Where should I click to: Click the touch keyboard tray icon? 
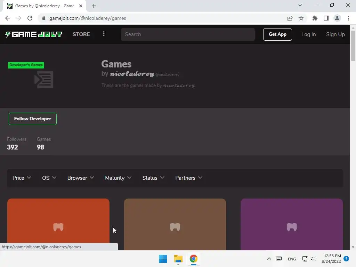[279, 259]
